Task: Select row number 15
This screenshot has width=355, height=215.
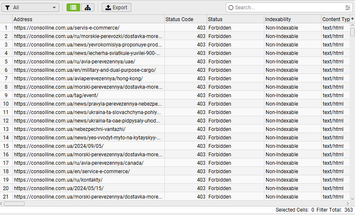Action: 6,146
